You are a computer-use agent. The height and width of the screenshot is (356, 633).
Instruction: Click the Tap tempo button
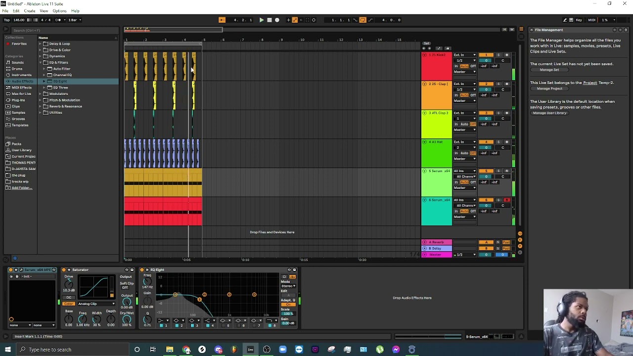click(6, 20)
